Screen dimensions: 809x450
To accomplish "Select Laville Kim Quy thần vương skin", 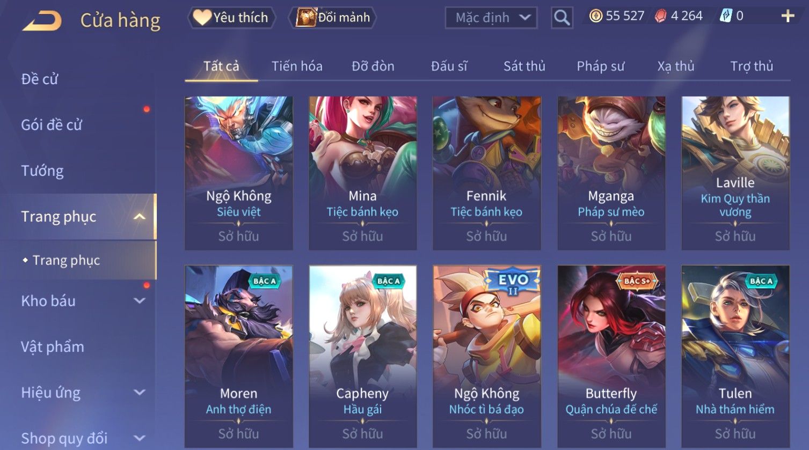I will click(x=735, y=173).
